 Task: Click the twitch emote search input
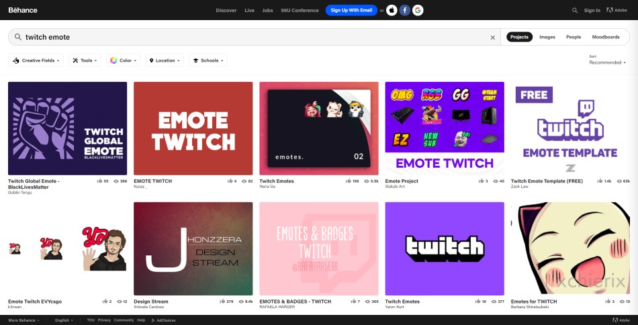[255, 37]
